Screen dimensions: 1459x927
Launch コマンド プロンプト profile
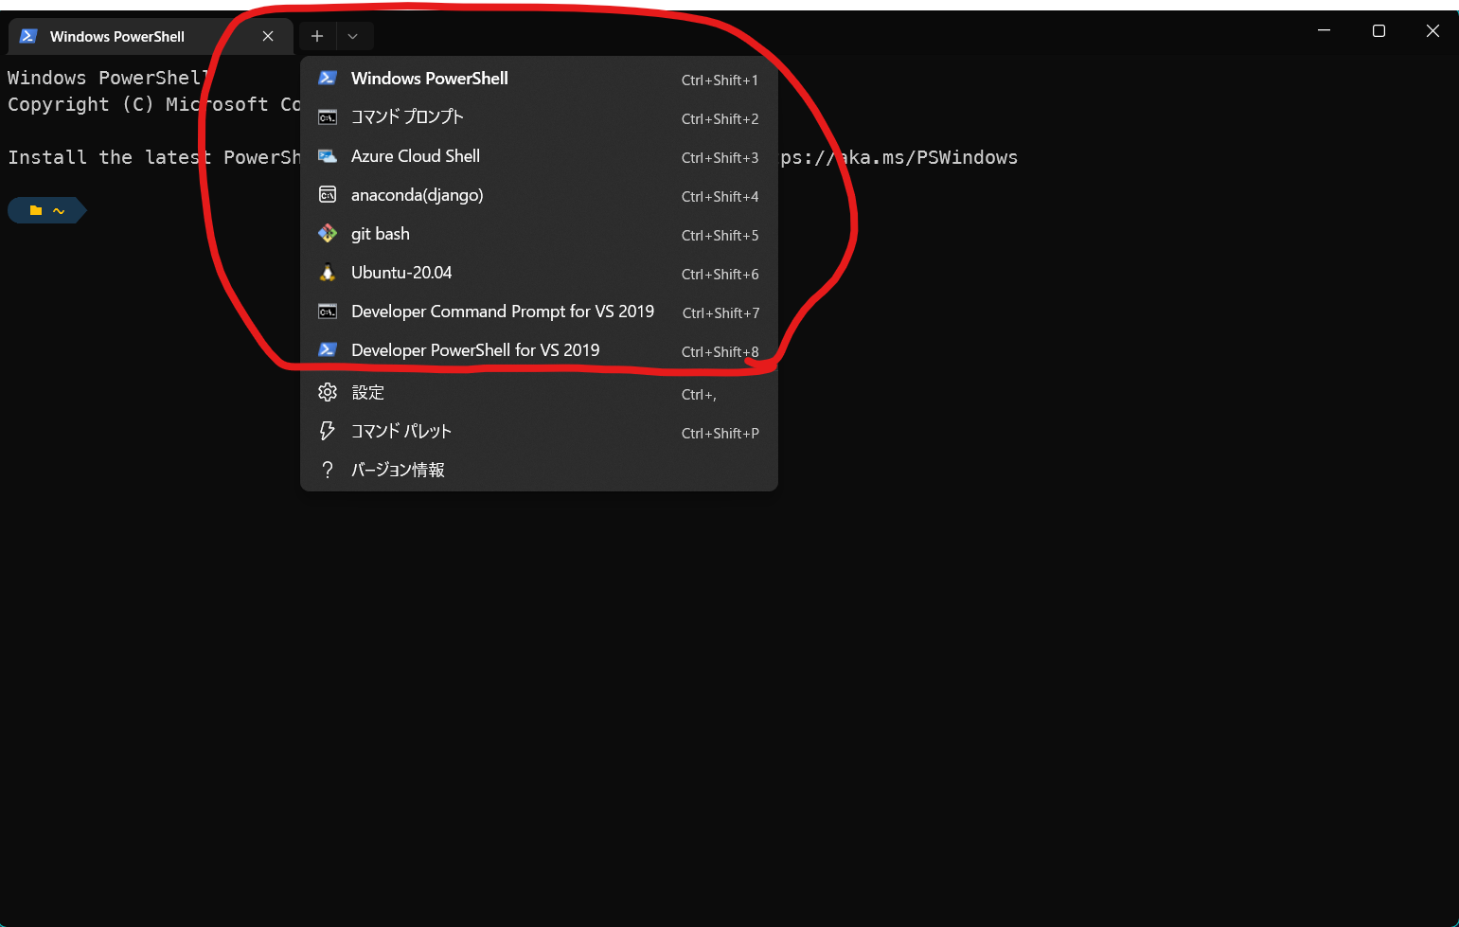tap(539, 117)
